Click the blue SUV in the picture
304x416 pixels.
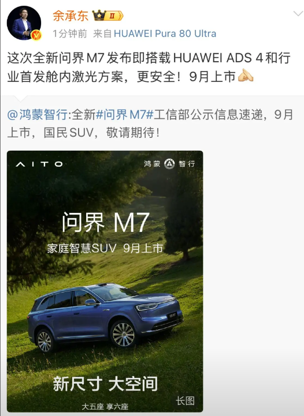coord(105,317)
